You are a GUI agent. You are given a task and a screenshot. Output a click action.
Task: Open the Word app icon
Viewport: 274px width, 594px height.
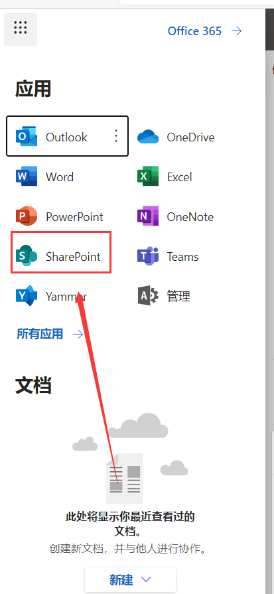27,177
